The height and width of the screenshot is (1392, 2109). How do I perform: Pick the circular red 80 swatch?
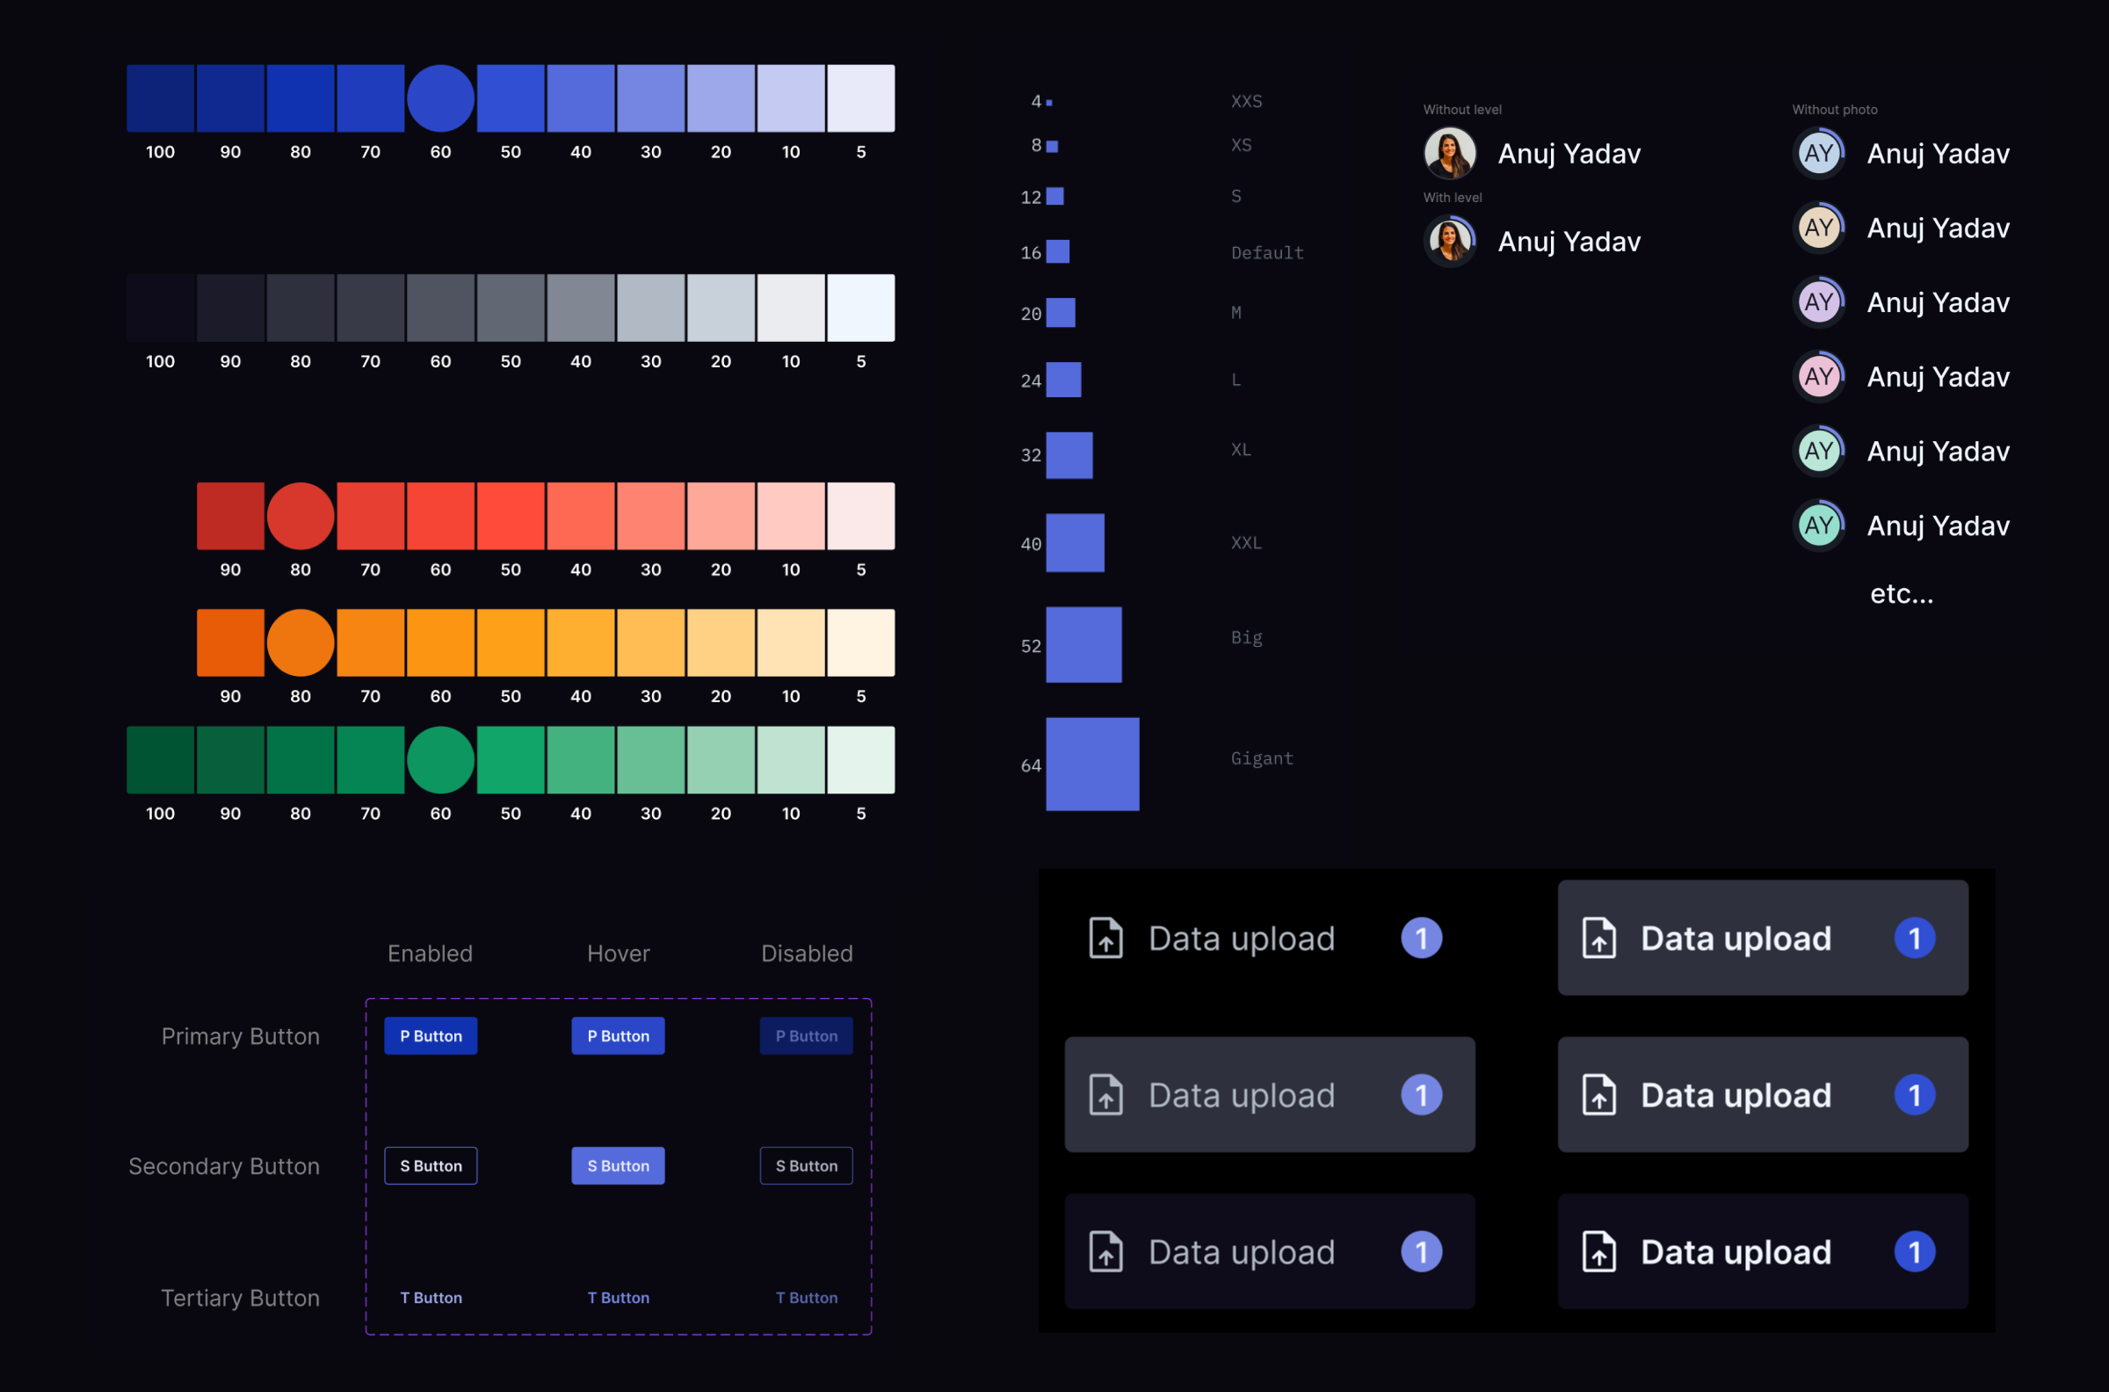coord(300,516)
